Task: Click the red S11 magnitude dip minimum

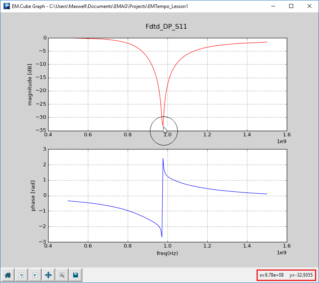Action: [x=163, y=126]
